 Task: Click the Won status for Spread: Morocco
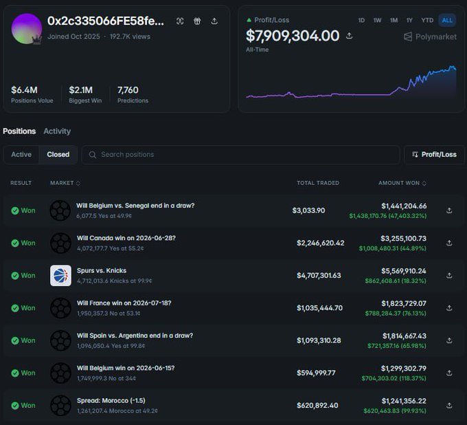[x=23, y=405]
